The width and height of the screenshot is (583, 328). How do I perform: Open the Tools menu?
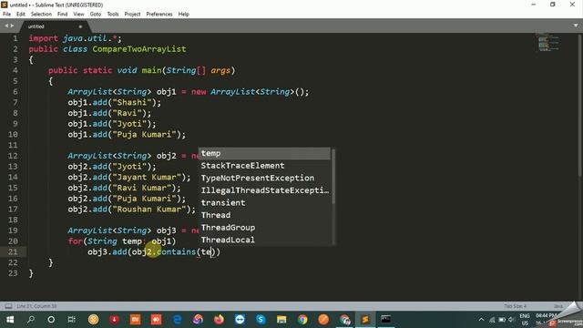coord(113,15)
